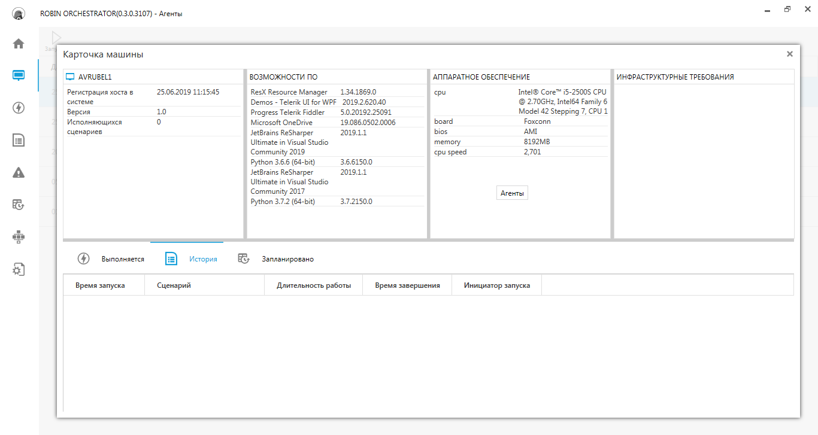
Task: Sort by Время завершения column
Action: pyautogui.click(x=407, y=285)
